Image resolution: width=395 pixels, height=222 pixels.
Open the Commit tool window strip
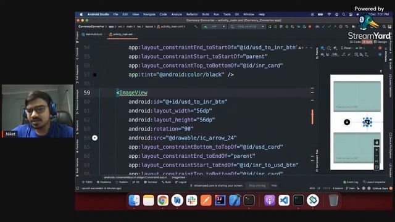click(77, 54)
